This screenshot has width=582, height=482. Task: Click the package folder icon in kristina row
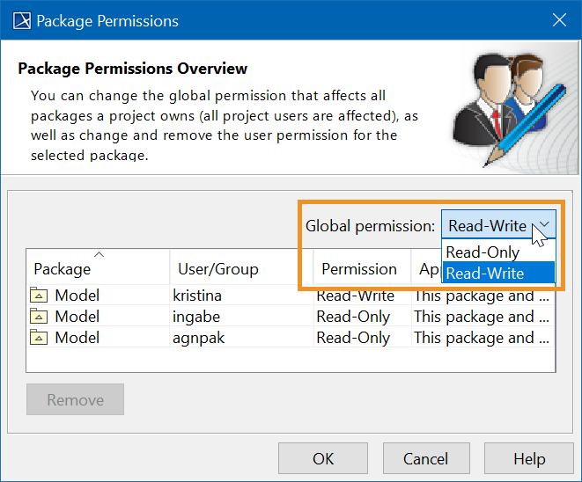click(40, 295)
